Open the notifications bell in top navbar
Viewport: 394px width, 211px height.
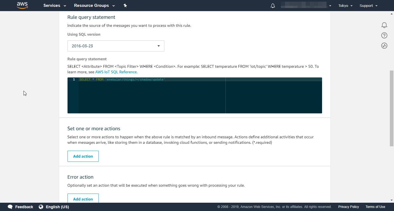273,6
